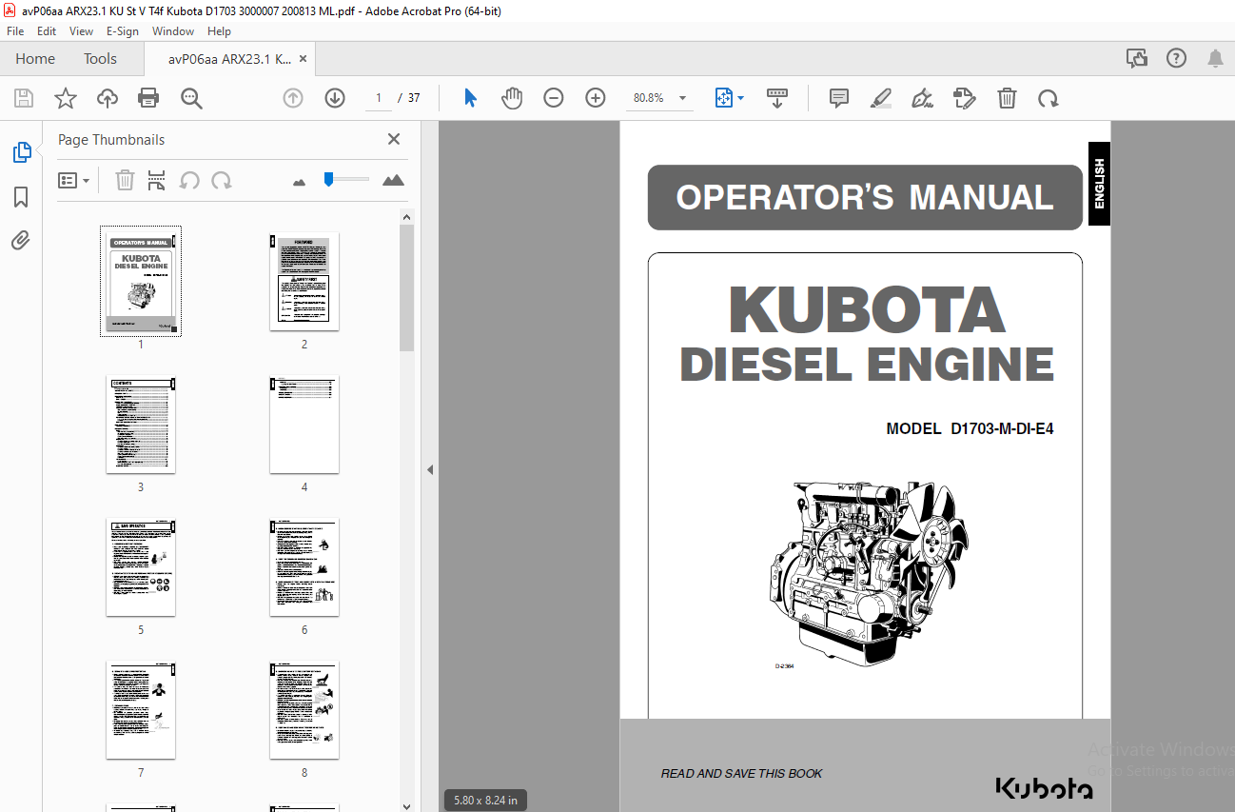The image size is (1235, 812).
Task: Open the Help menu
Action: tap(220, 30)
